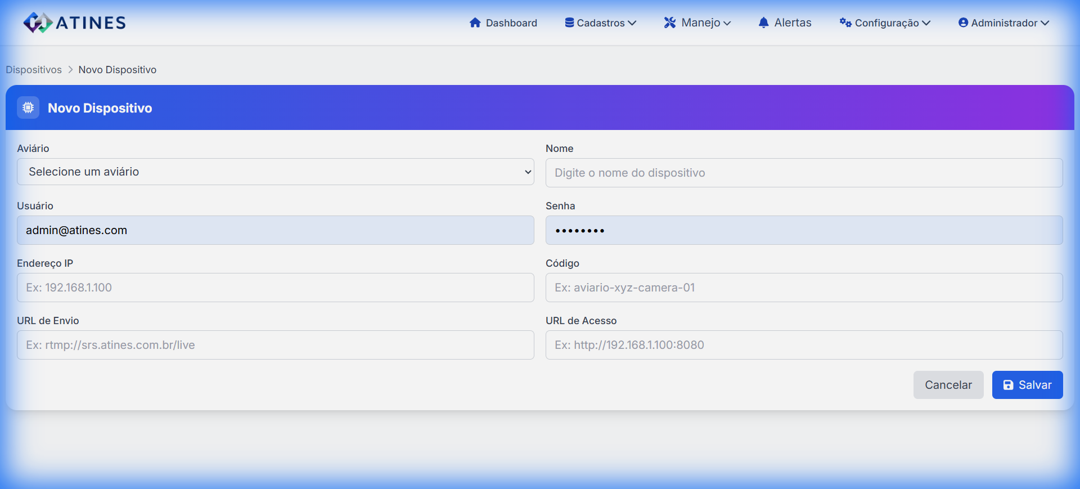
Task: Expand the Cadastros menu chevron
Action: point(632,23)
